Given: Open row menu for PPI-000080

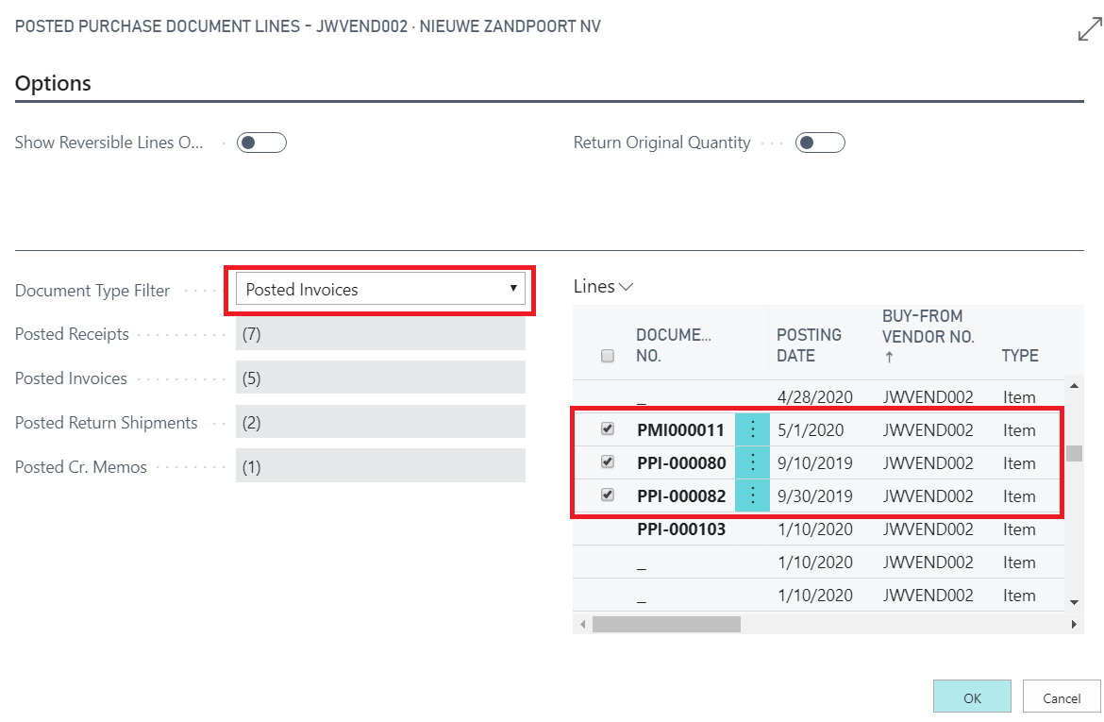Looking at the screenshot, I should pos(752,462).
